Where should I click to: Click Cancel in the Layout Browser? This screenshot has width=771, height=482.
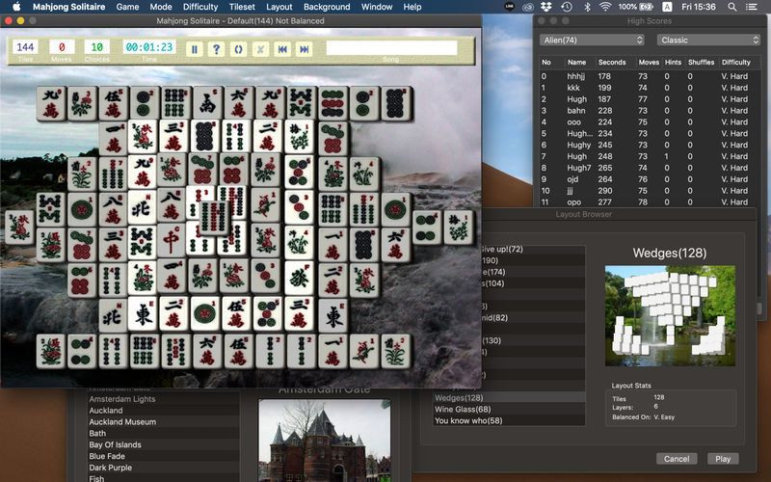coord(677,459)
